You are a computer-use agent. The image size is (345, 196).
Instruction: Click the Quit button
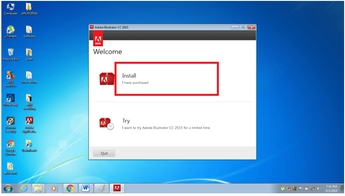[104, 153]
